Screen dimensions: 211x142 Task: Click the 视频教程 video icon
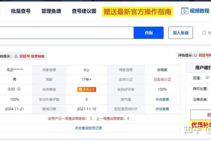(185, 11)
